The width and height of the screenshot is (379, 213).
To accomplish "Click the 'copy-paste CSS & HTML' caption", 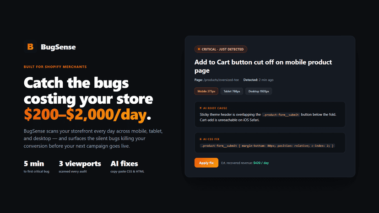I will (127, 171).
